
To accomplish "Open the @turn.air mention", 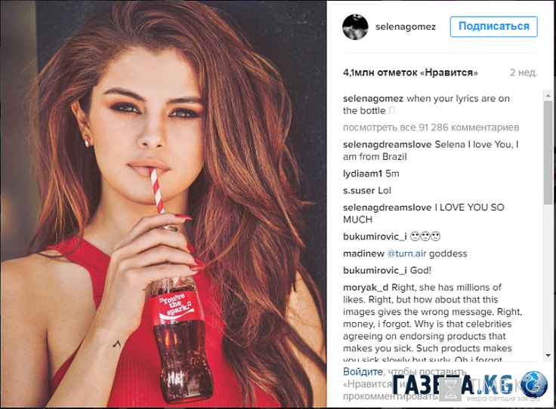I will tap(406, 254).
